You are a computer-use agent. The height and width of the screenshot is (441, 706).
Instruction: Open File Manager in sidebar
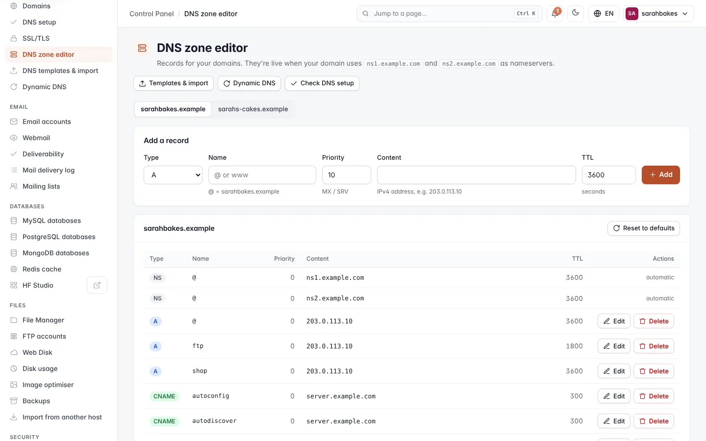coord(58,320)
